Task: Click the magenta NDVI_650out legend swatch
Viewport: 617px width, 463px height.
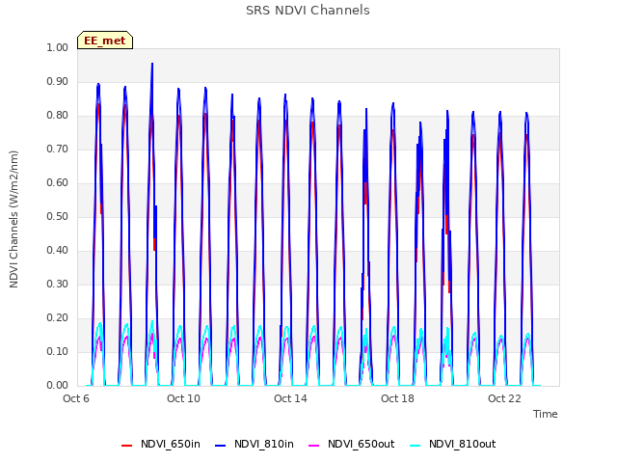Action: (313, 446)
